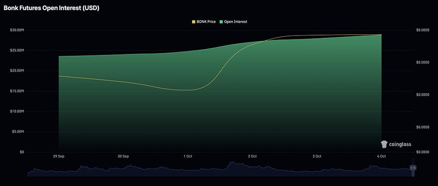Click the $0 left axis label
This screenshot has width=438, height=186.
pyautogui.click(x=21, y=152)
